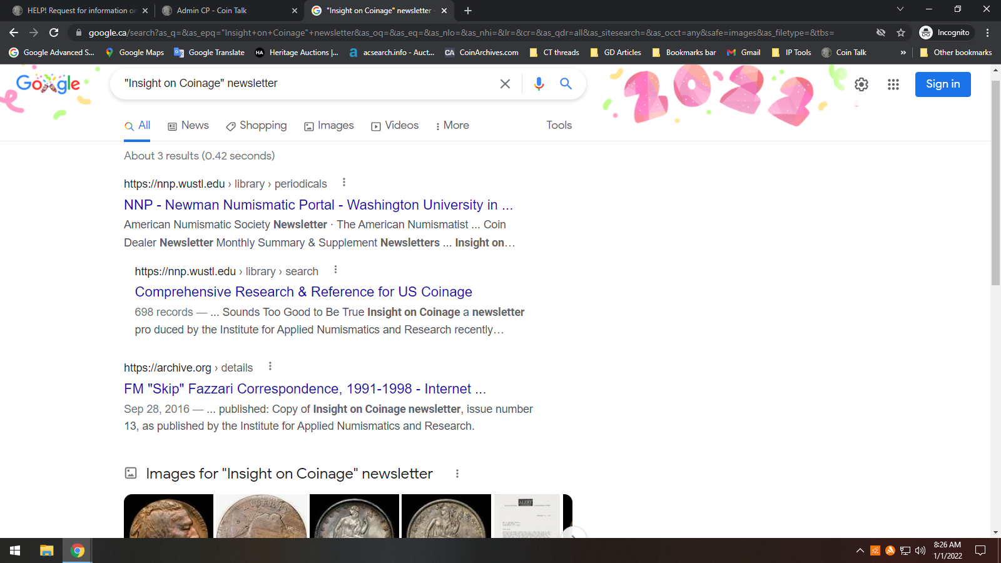This screenshot has width=1001, height=563.
Task: Open the about-this-result menu for archive.org details
Action: tap(270, 367)
